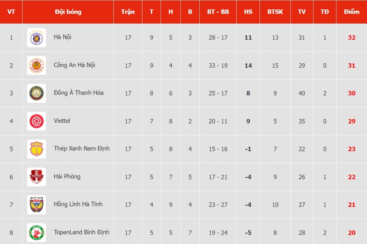The width and height of the screenshot is (367, 244).
Task: Click the Điểm column header
Action: 352,12
